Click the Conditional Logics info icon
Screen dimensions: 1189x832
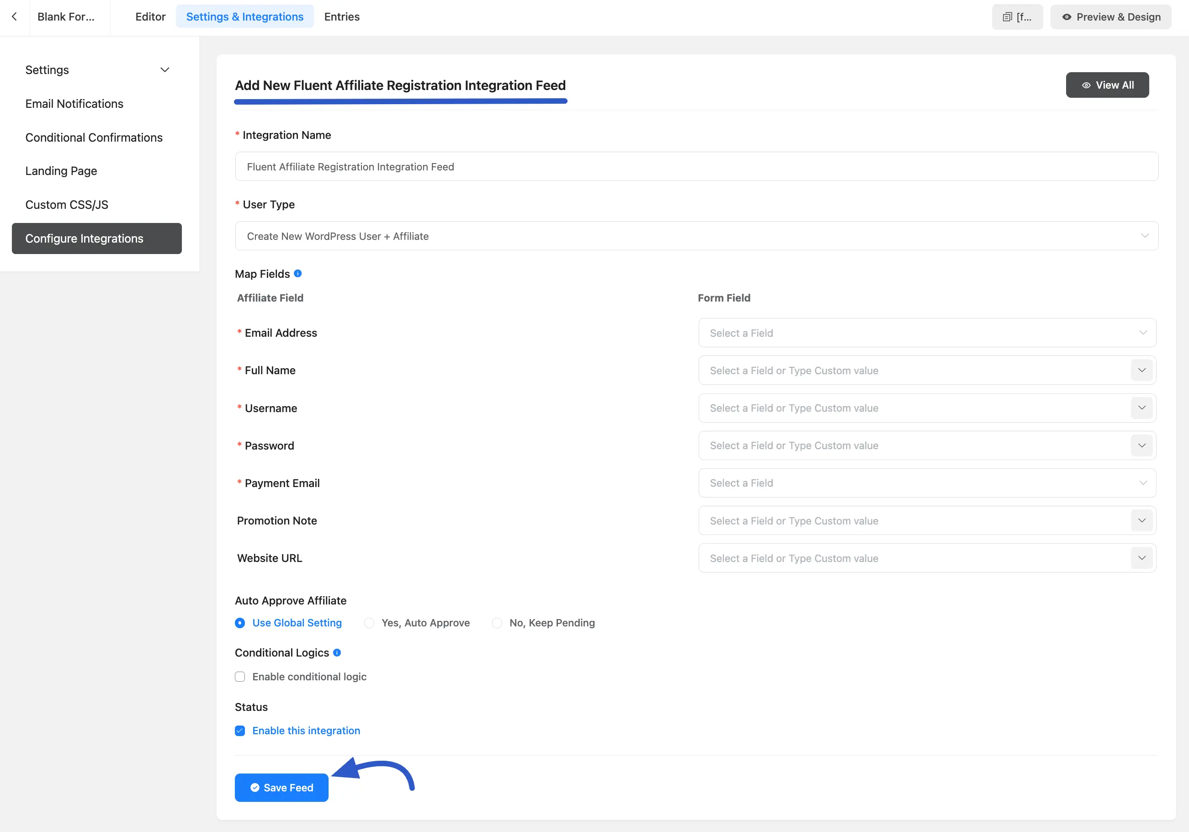click(337, 652)
